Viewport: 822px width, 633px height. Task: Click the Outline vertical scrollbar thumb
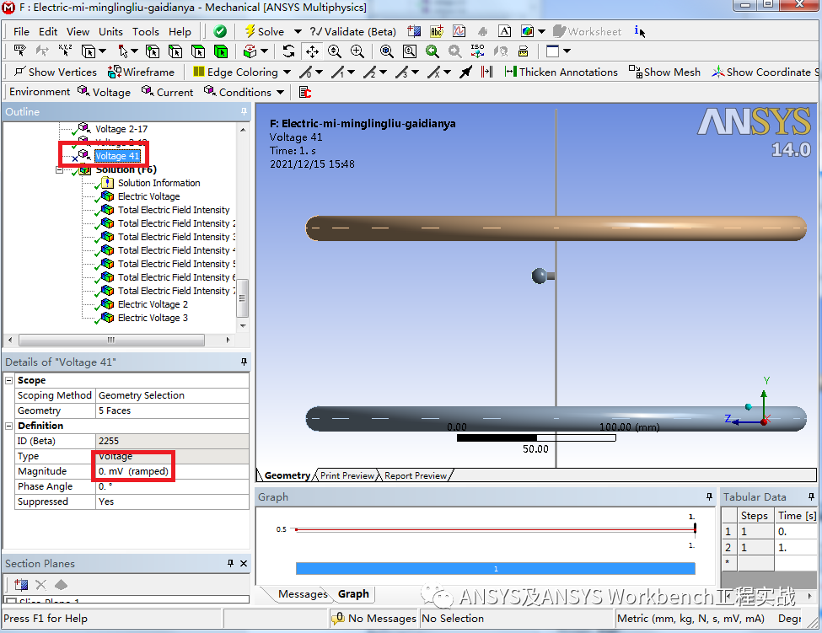tap(242, 298)
